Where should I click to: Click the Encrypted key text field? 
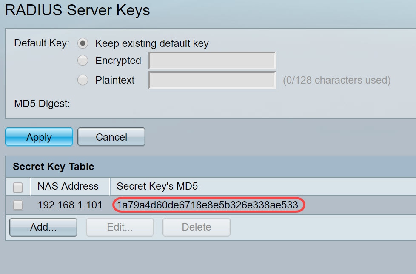[x=212, y=61]
